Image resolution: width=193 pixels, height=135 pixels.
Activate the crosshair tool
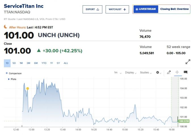[177, 73]
